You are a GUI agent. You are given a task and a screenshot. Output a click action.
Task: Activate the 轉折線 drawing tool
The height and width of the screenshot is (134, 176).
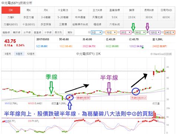(17, 32)
